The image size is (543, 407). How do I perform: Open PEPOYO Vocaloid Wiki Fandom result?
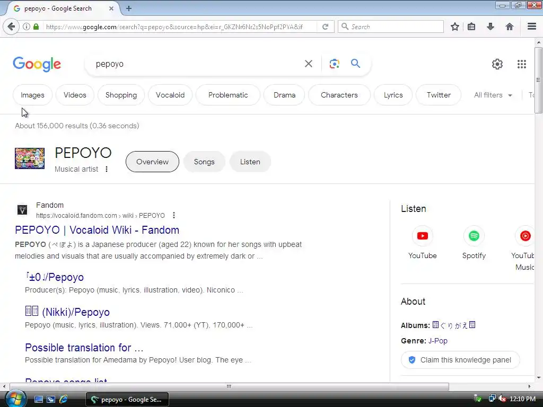97,230
